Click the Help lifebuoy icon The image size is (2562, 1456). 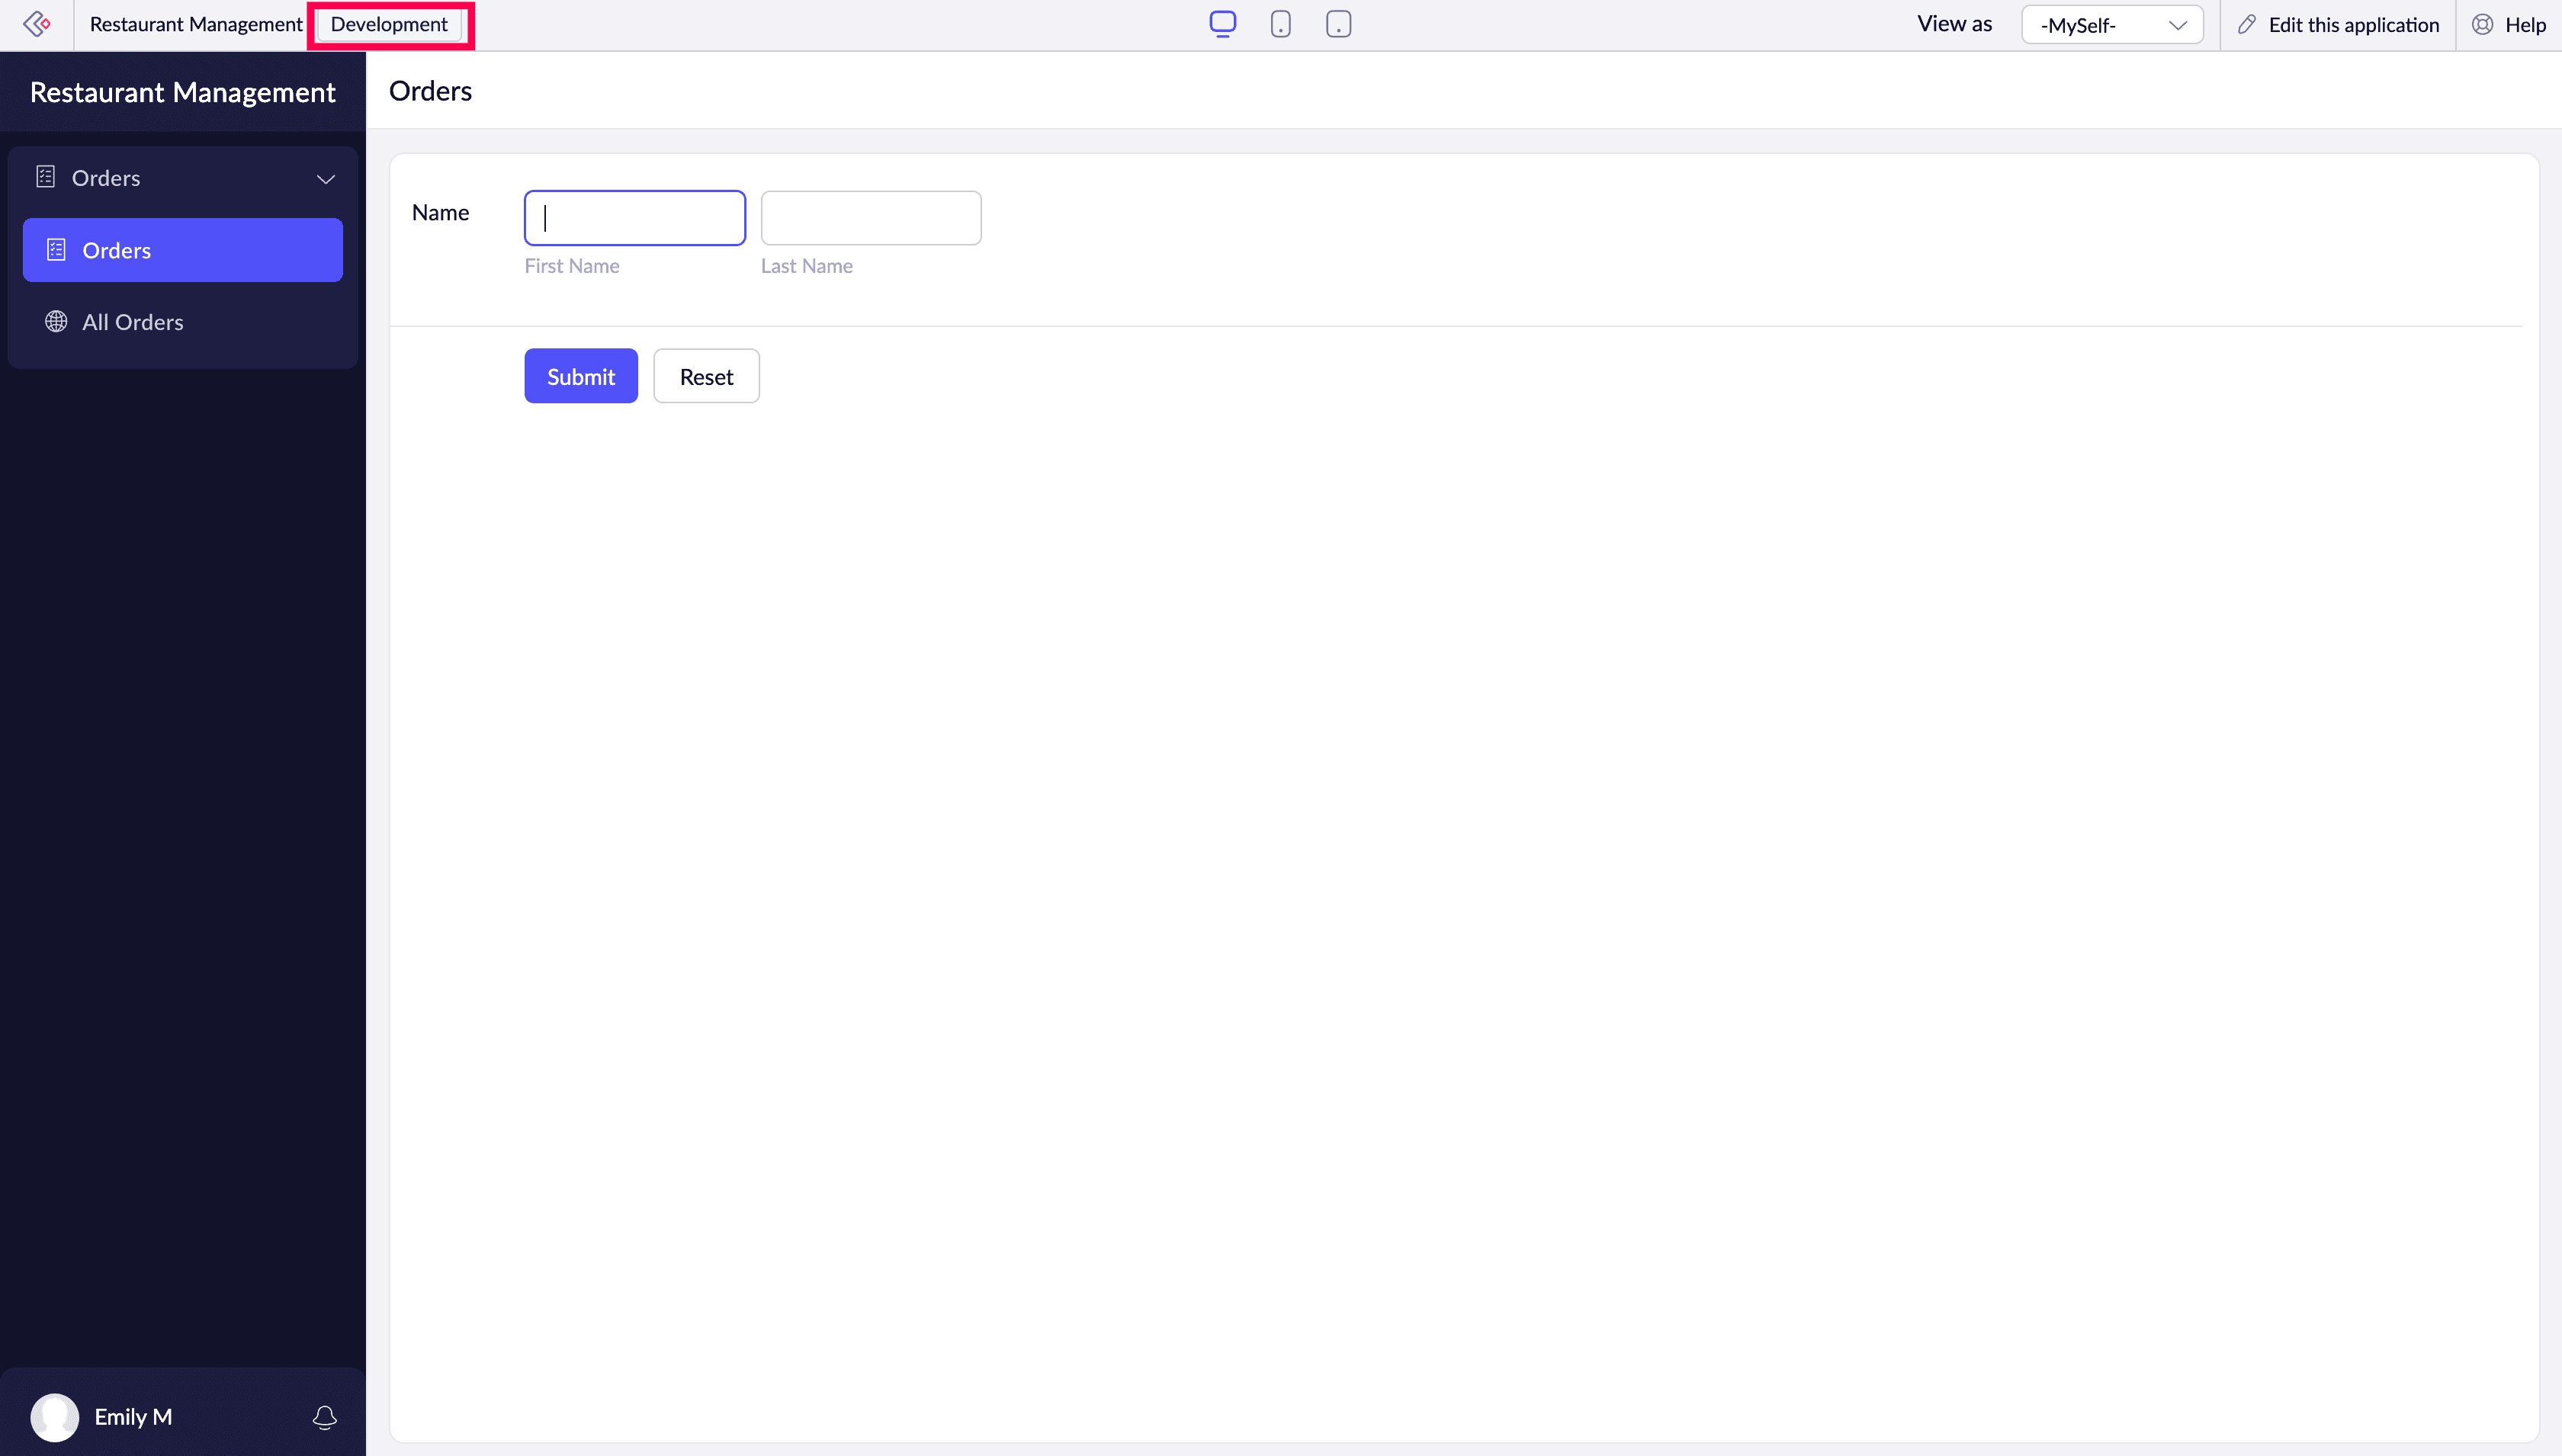pyautogui.click(x=2482, y=25)
